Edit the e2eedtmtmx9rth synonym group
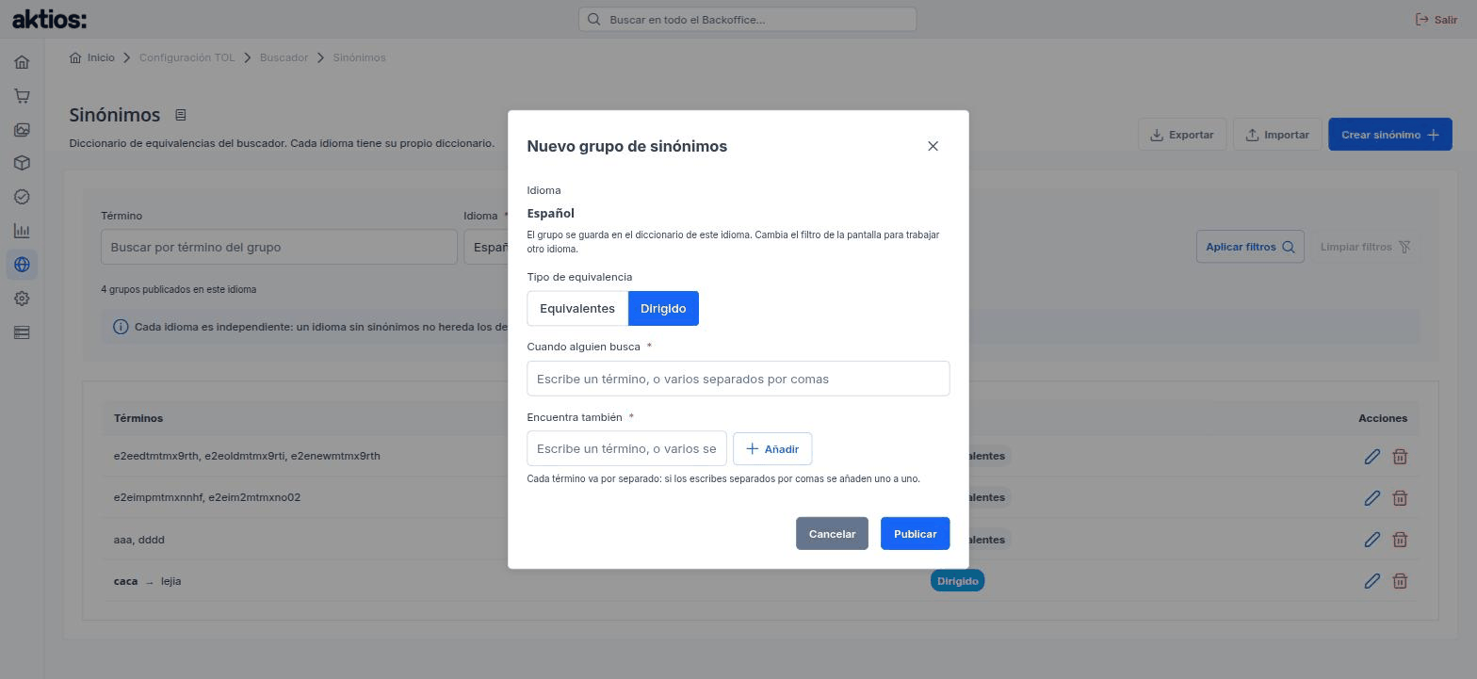Image resolution: width=1477 pixels, height=679 pixels. [x=1371, y=456]
